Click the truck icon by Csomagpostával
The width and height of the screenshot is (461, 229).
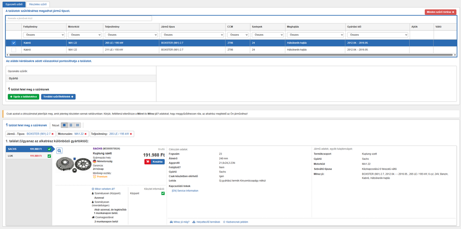(93, 217)
